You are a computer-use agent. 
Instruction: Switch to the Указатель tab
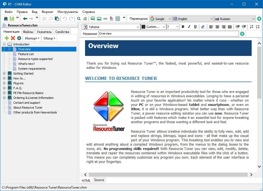[x=44, y=32]
